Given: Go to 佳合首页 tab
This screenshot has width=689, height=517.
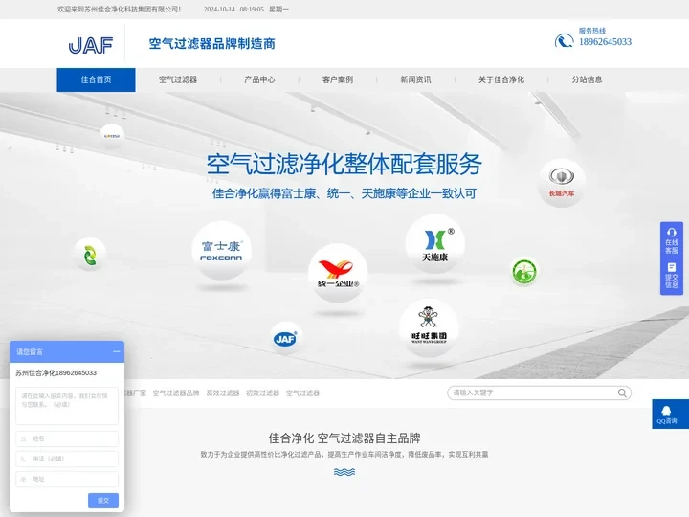Looking at the screenshot, I should click(96, 79).
